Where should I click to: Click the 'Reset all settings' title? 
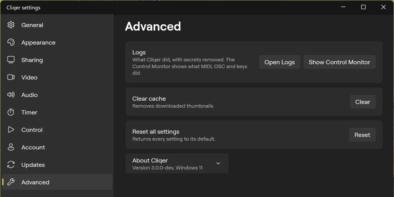point(156,131)
